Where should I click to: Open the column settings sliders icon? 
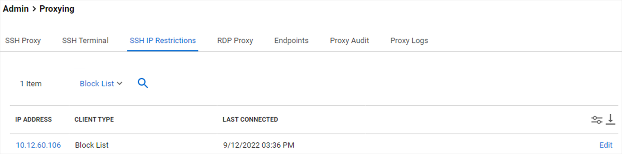click(x=596, y=120)
